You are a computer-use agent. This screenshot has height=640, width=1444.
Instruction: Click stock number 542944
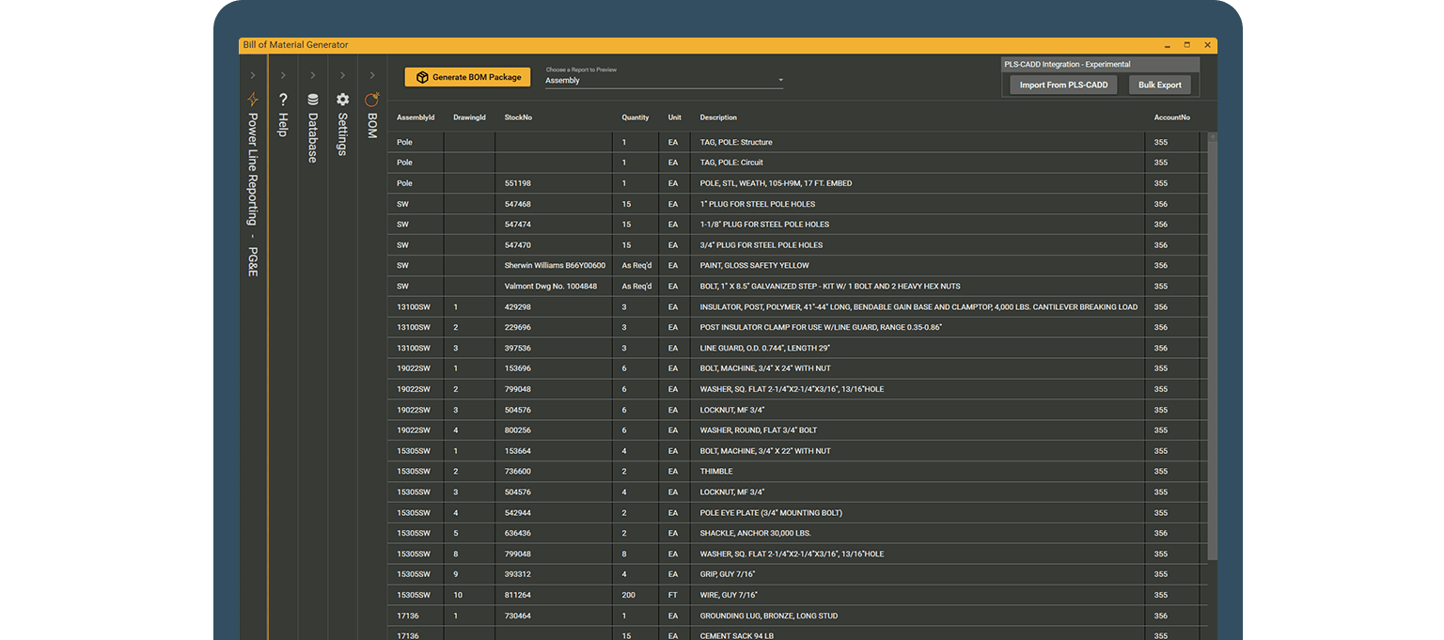click(x=518, y=513)
